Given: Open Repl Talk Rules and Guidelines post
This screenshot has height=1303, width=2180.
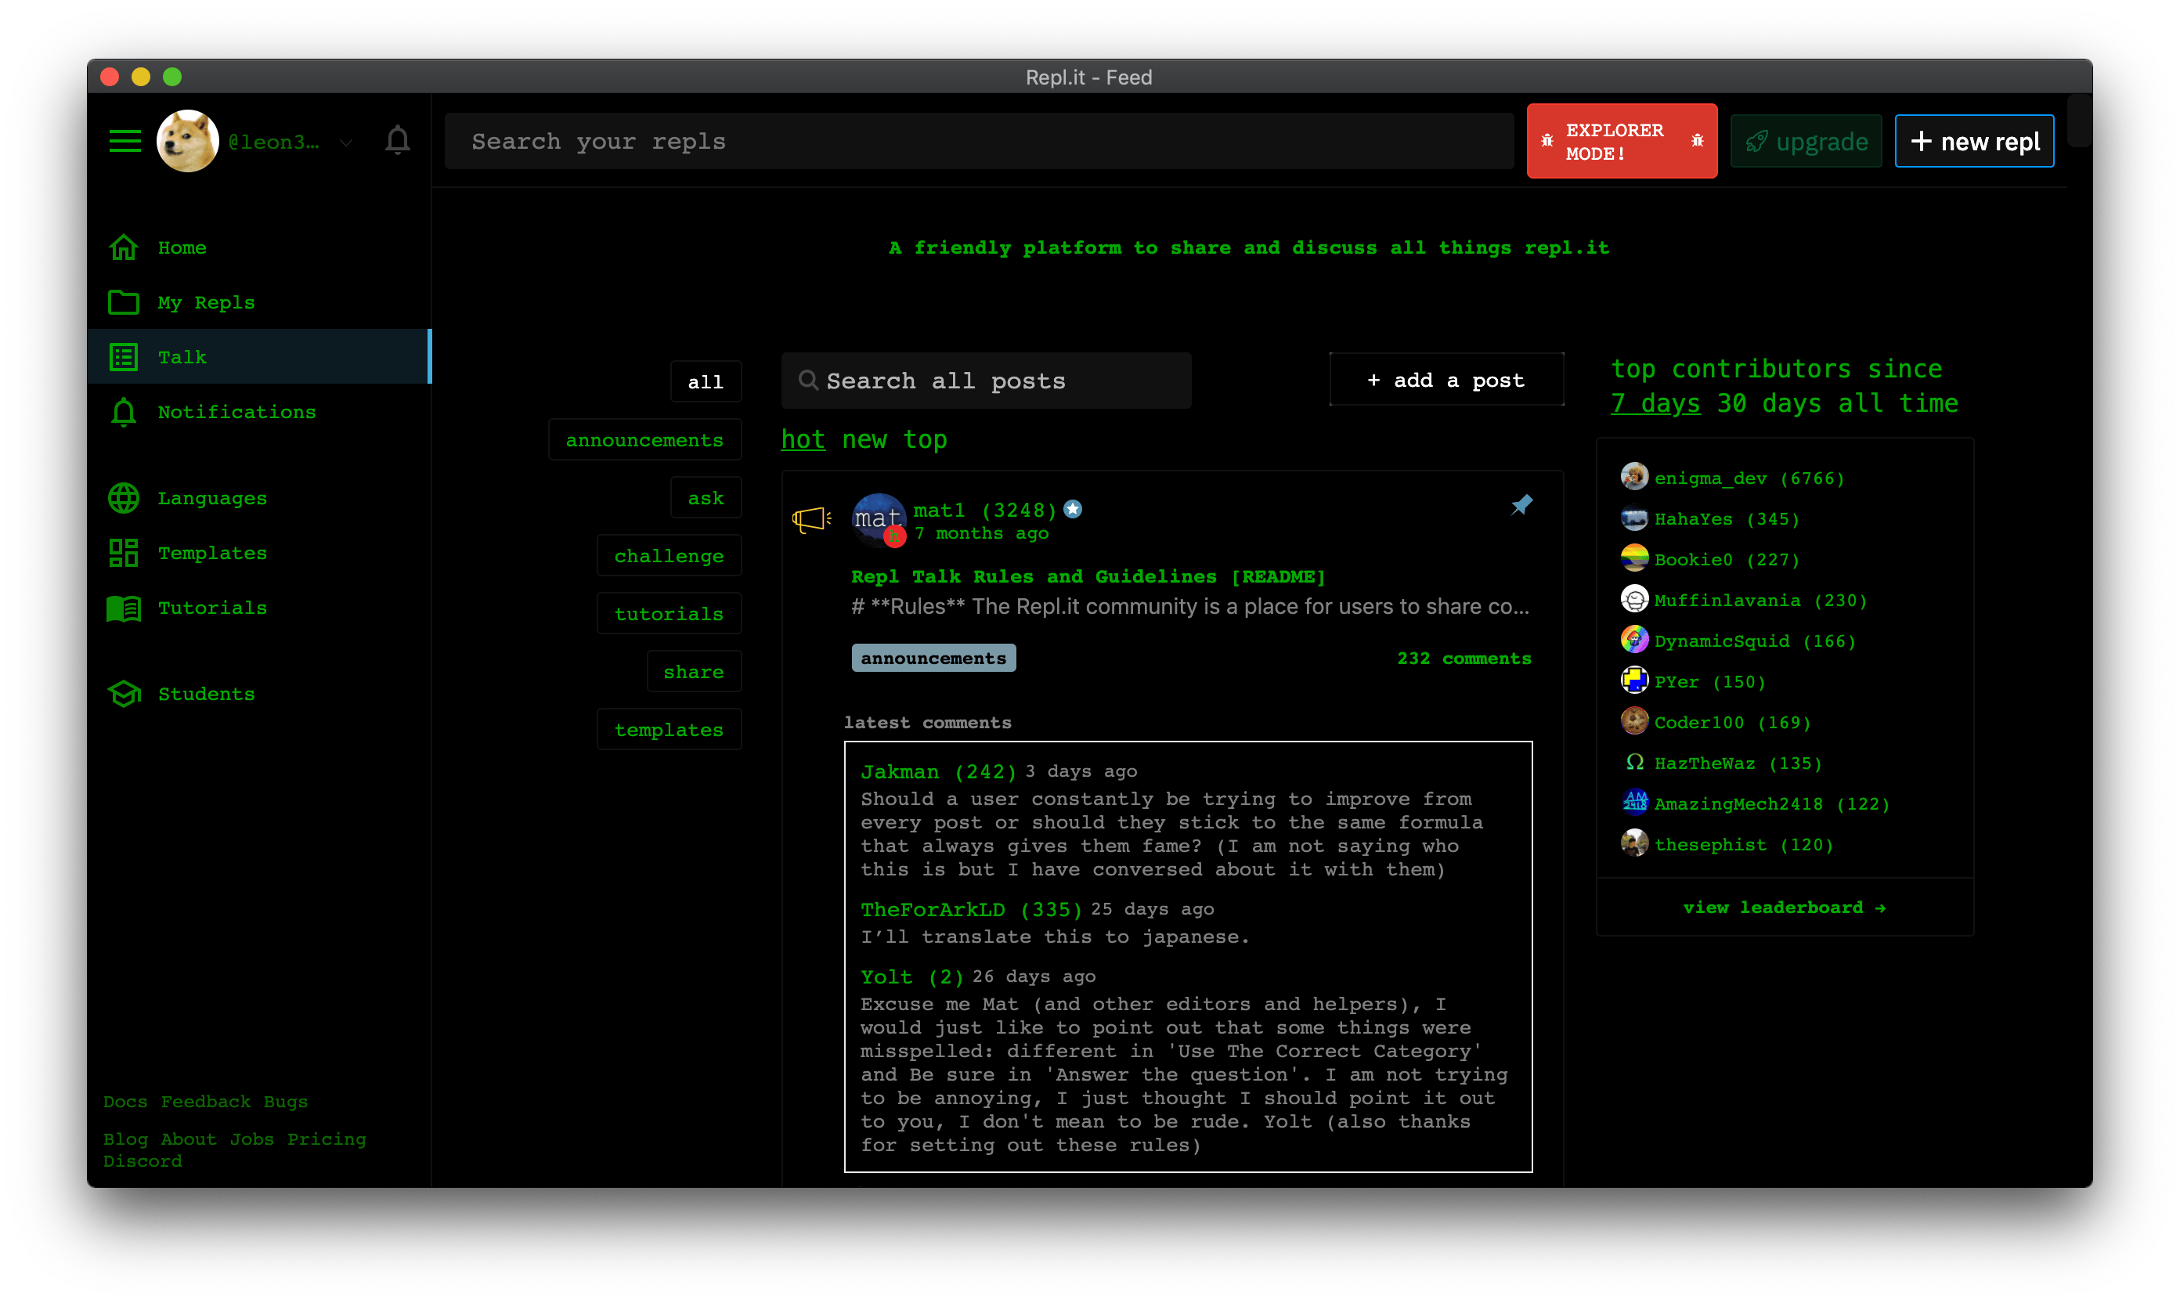Looking at the screenshot, I should (x=1088, y=577).
